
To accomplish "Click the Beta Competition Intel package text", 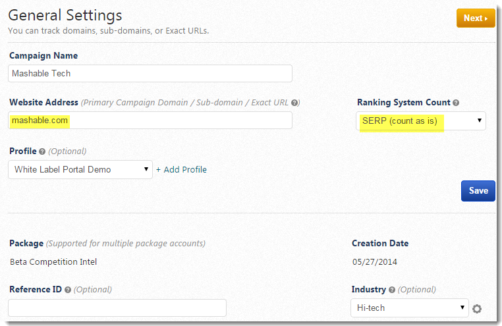I will click(x=53, y=261).
